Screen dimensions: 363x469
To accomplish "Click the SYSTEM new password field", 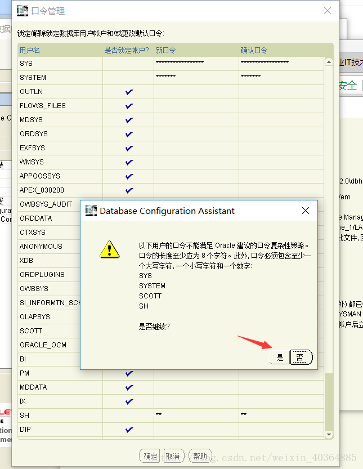I will (196, 78).
